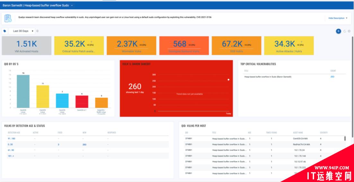Click the New count 260 in the 0..30 row
Image resolution: width=354 pixels, height=182 pixels.
pos(84,145)
